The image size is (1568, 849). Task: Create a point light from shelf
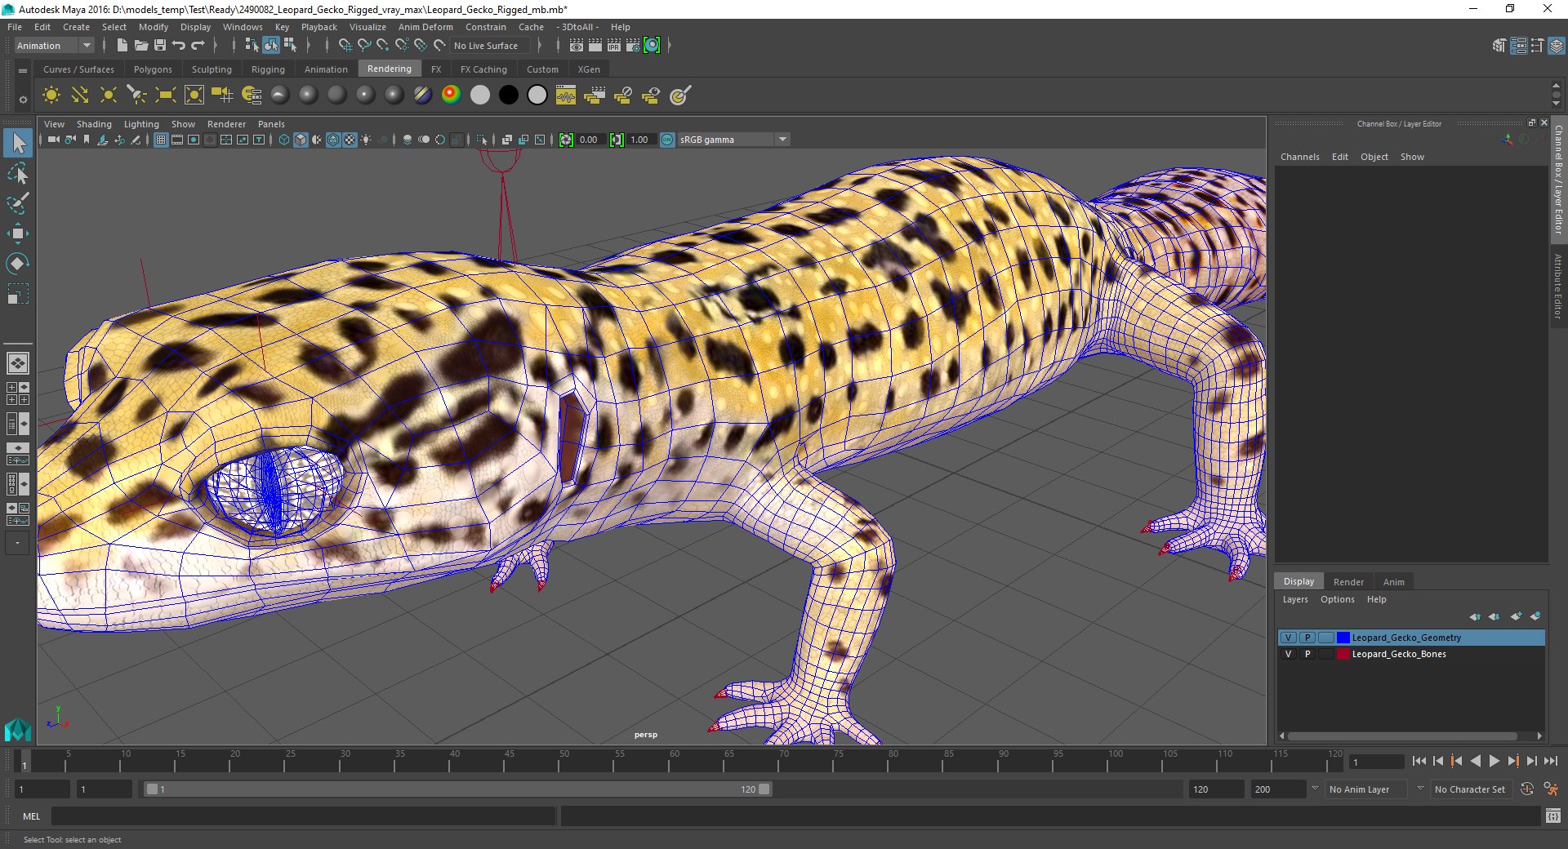tap(108, 96)
